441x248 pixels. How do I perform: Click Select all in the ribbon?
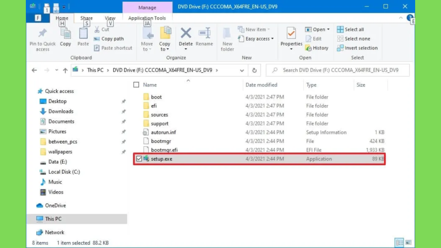[x=351, y=29]
